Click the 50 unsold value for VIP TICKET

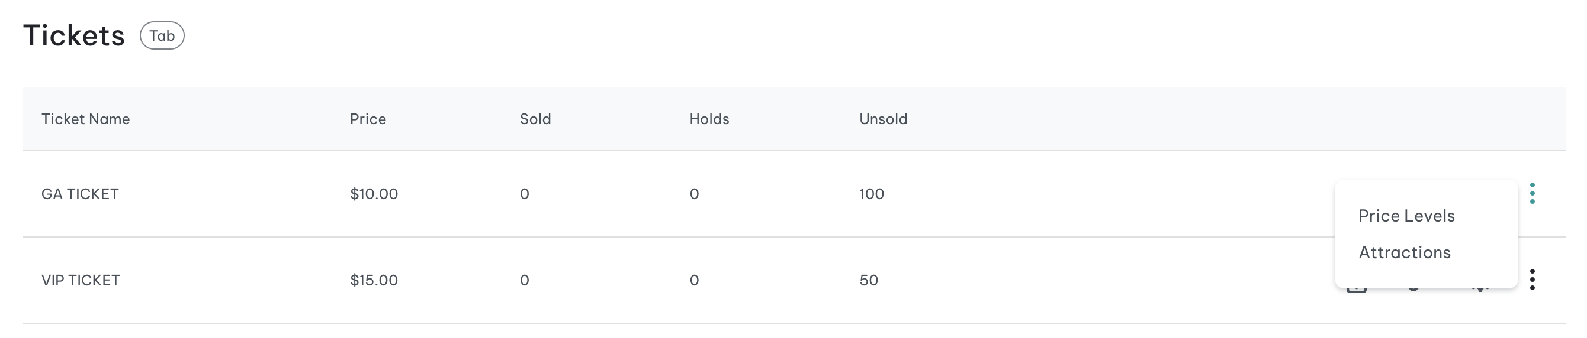(869, 280)
